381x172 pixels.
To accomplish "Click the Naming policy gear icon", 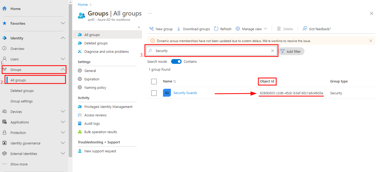I will click(80, 87).
